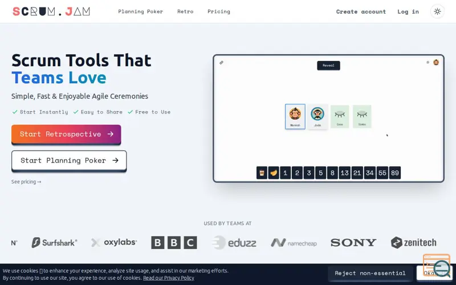Open the Retro menu item
456x285 pixels.
tap(185, 11)
